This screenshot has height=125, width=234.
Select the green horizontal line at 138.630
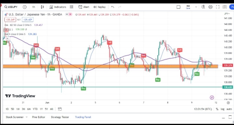point(113,87)
